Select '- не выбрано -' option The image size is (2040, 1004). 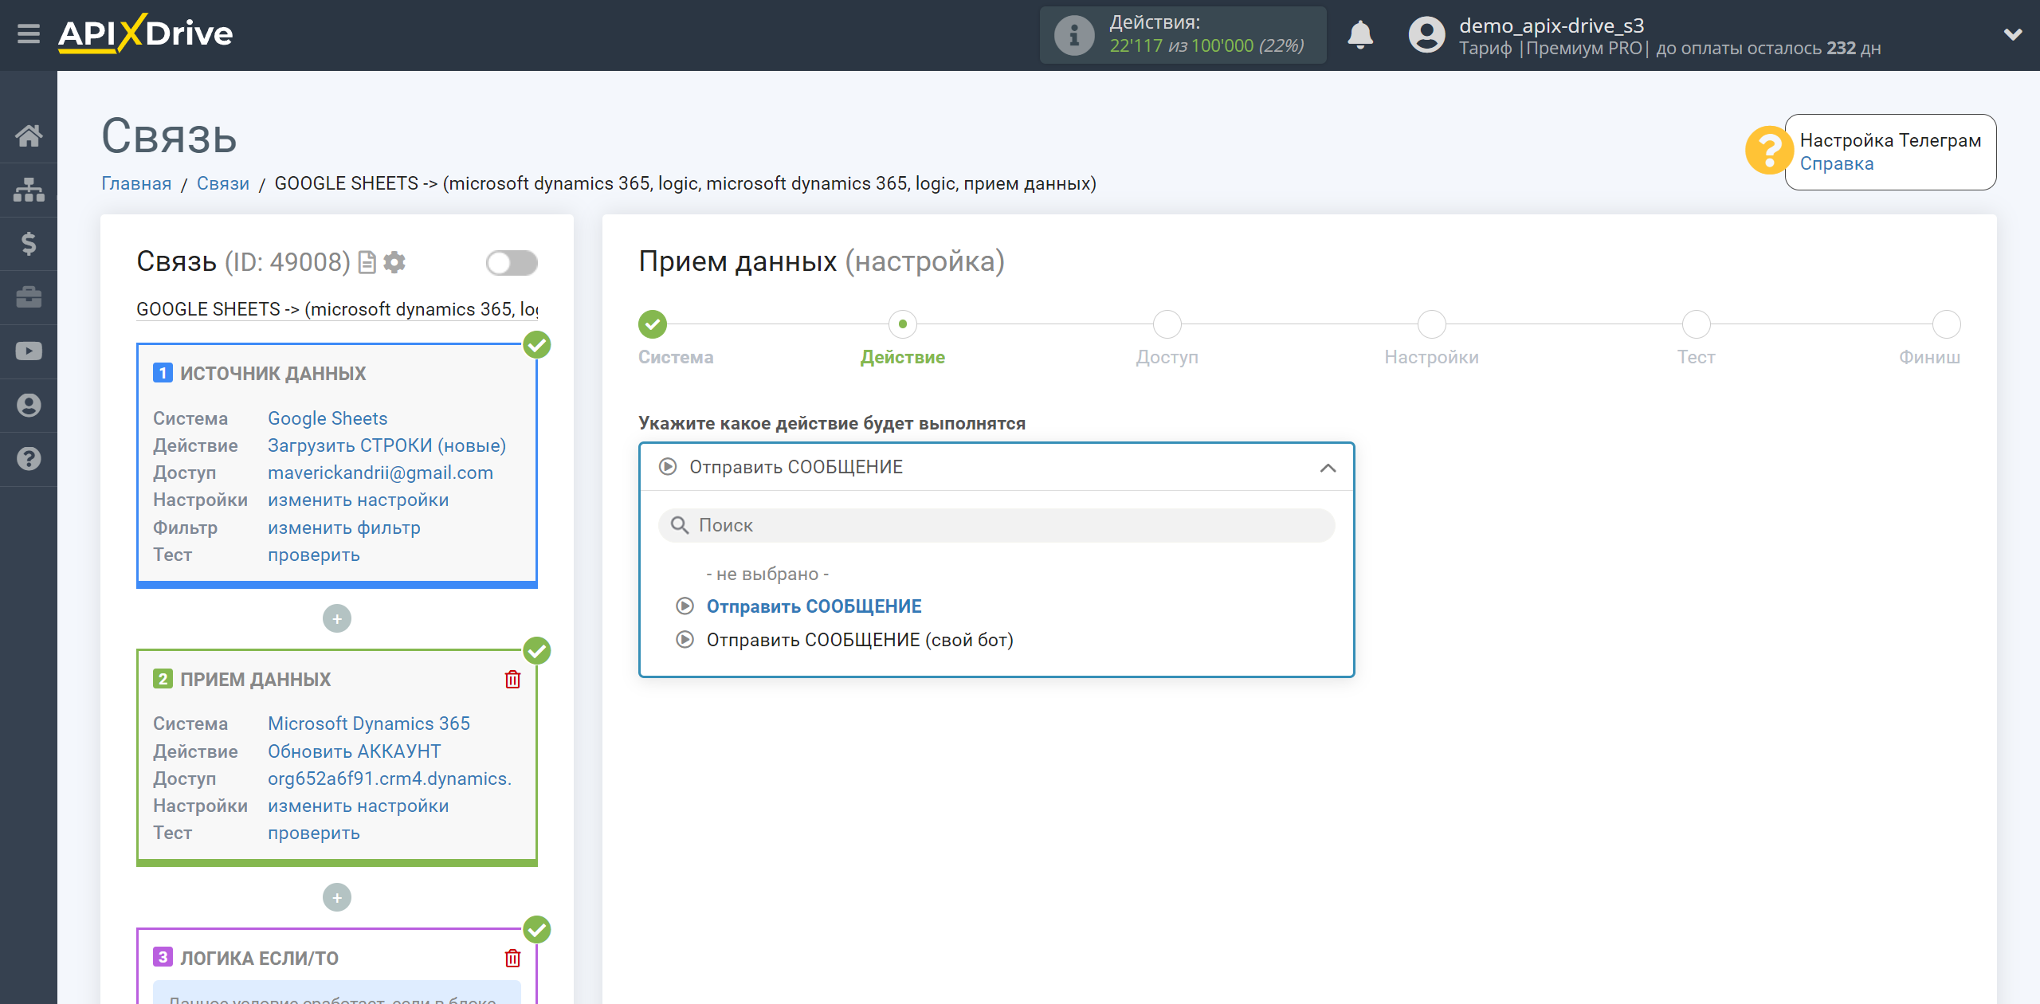[x=767, y=574]
